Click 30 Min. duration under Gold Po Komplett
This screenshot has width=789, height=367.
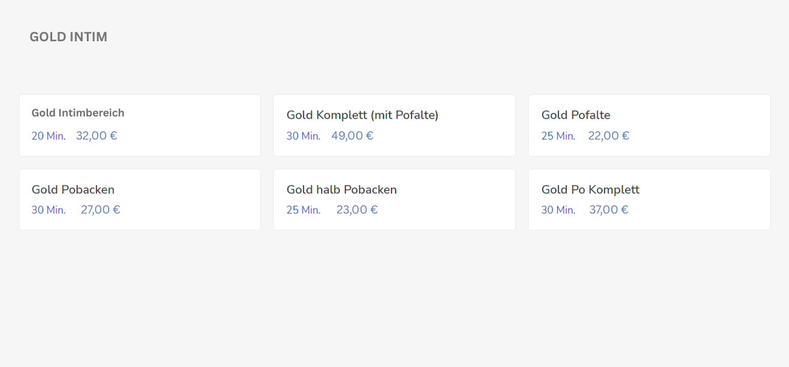pyautogui.click(x=558, y=210)
